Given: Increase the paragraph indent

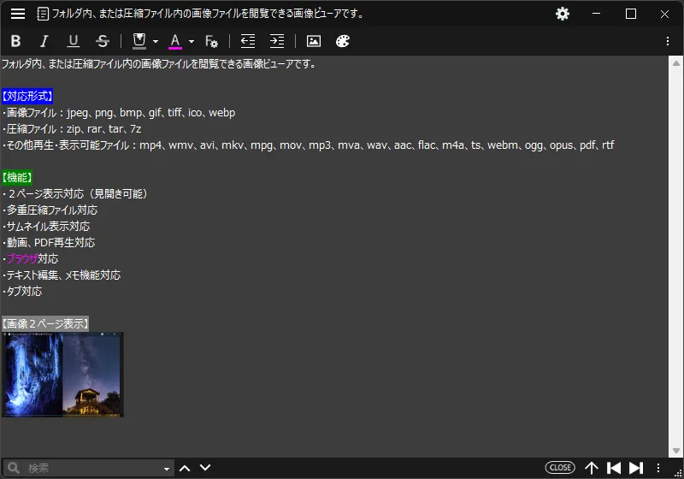Looking at the screenshot, I should [x=277, y=41].
